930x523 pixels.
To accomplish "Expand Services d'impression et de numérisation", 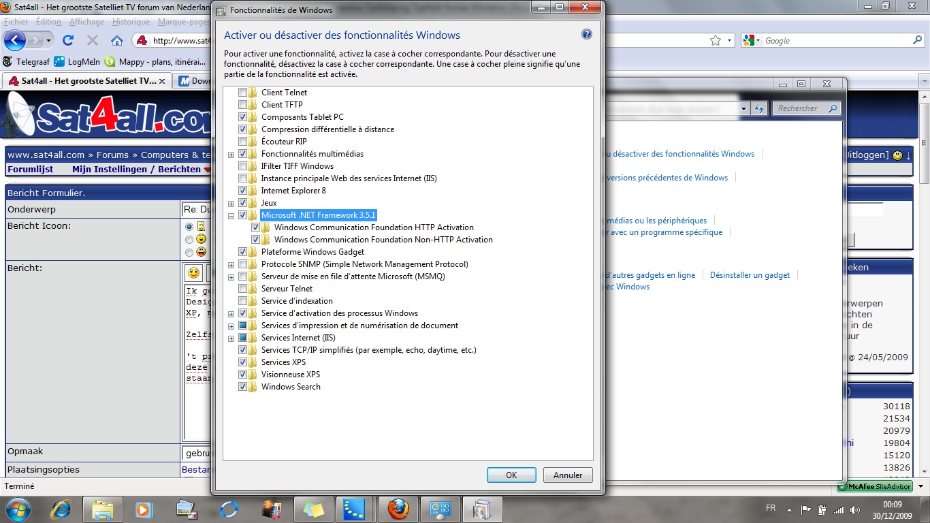I will 231,326.
